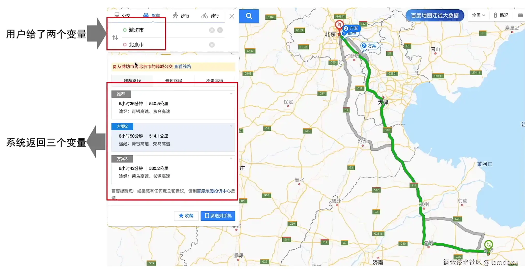Click the 潍坊市 origin input field
Viewport: 525px width, 273px height.
point(166,30)
